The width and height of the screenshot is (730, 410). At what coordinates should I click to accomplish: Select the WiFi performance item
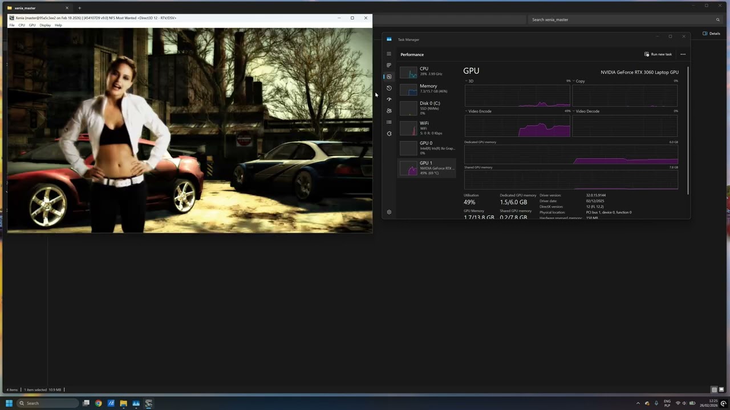pyautogui.click(x=427, y=128)
